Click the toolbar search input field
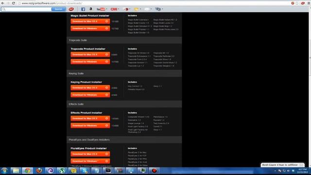The height and width of the screenshot is (175, 311). pos(27,9)
